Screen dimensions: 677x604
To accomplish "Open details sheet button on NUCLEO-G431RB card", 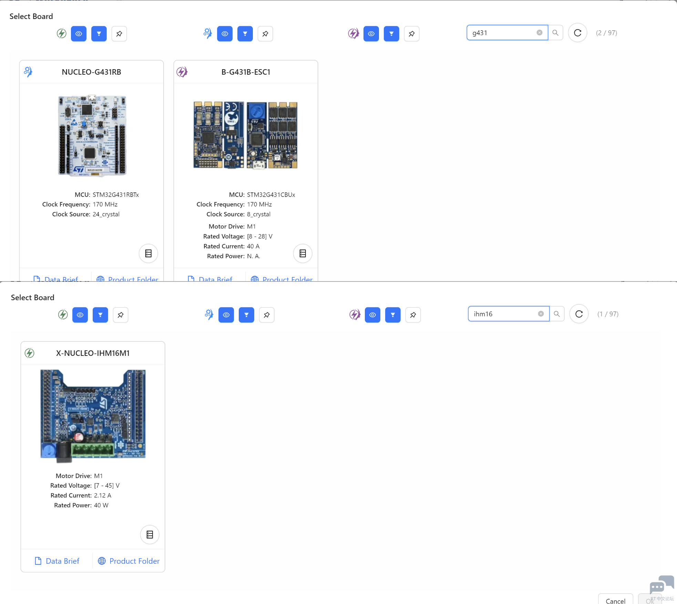I will pyautogui.click(x=148, y=254).
